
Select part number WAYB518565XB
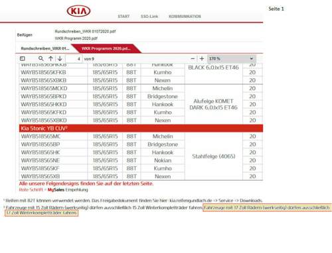coord(41,176)
